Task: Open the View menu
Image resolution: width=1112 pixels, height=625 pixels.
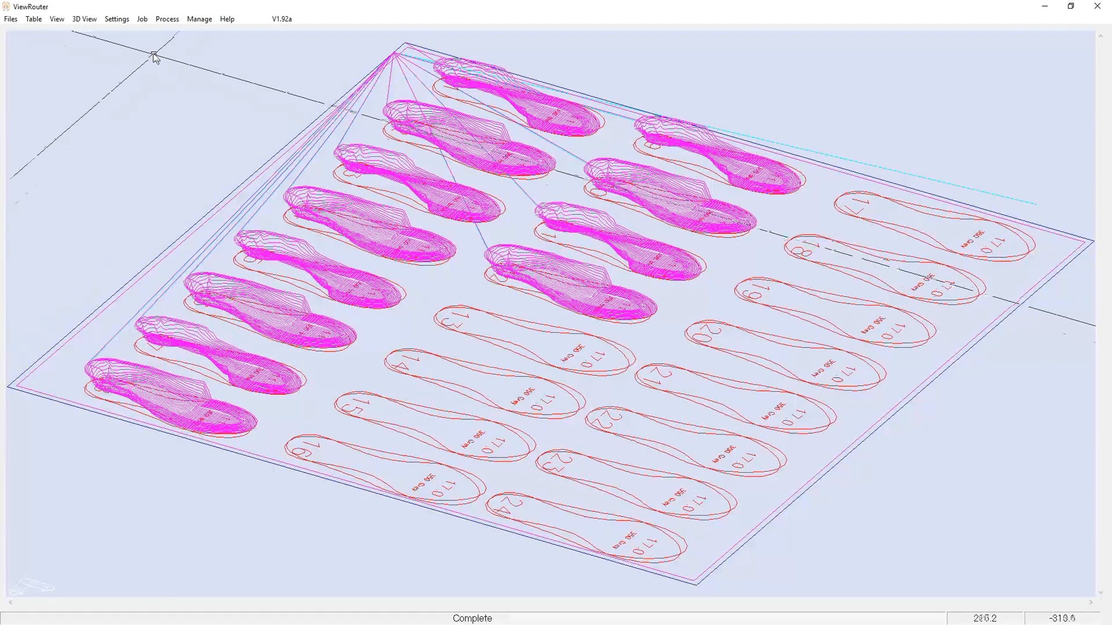Action: (x=57, y=19)
